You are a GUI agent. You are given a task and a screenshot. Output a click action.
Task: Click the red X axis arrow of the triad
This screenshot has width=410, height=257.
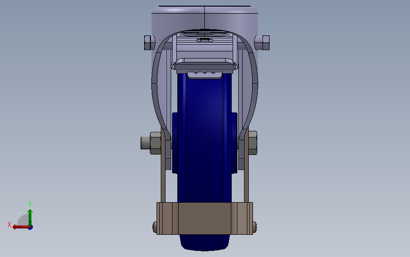click(x=21, y=227)
